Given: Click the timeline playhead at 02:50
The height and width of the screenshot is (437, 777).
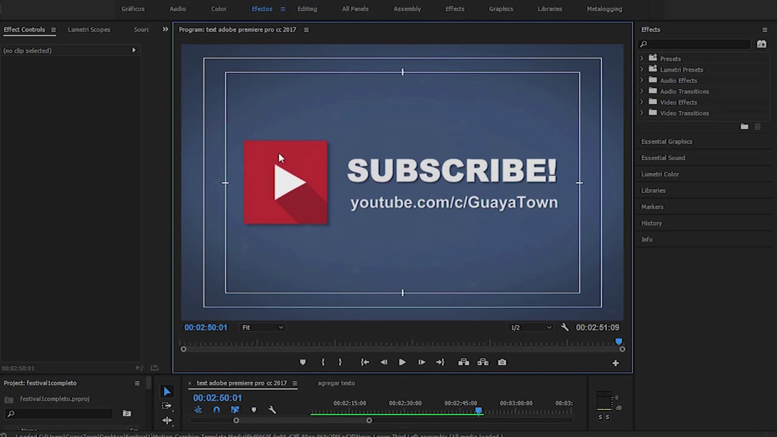Looking at the screenshot, I should point(478,412).
